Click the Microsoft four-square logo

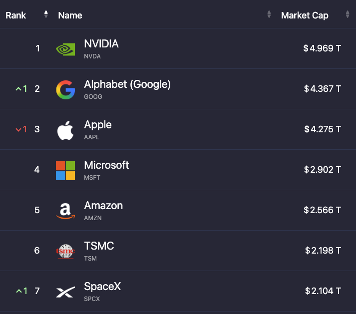[65, 171]
